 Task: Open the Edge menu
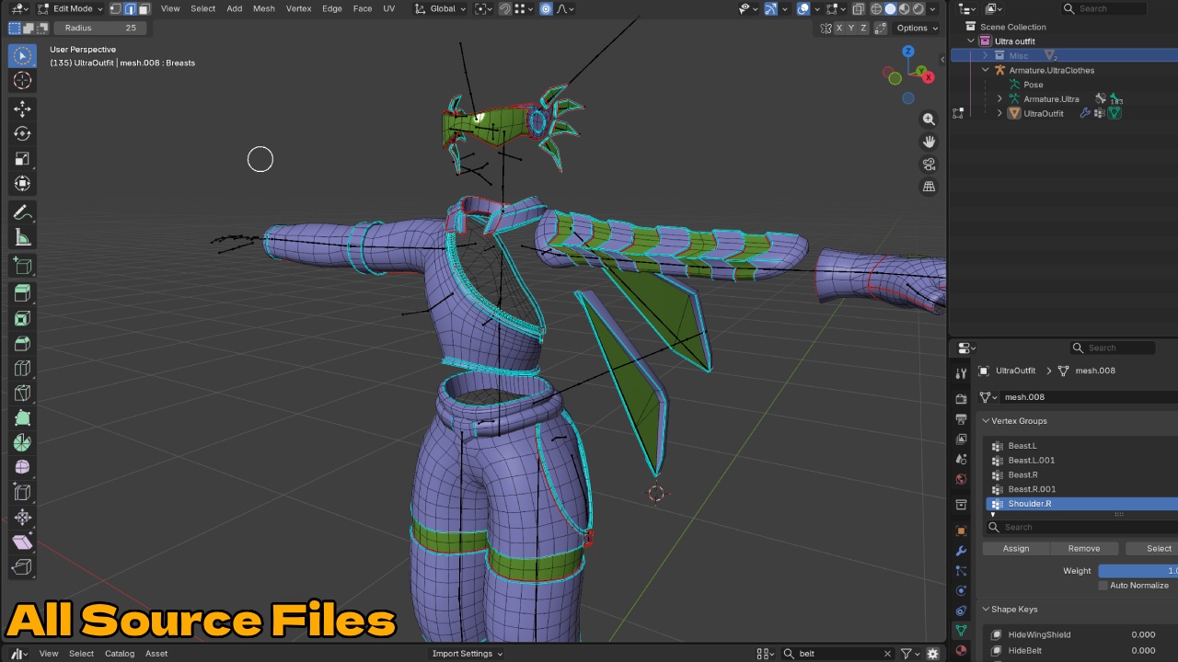pos(332,8)
